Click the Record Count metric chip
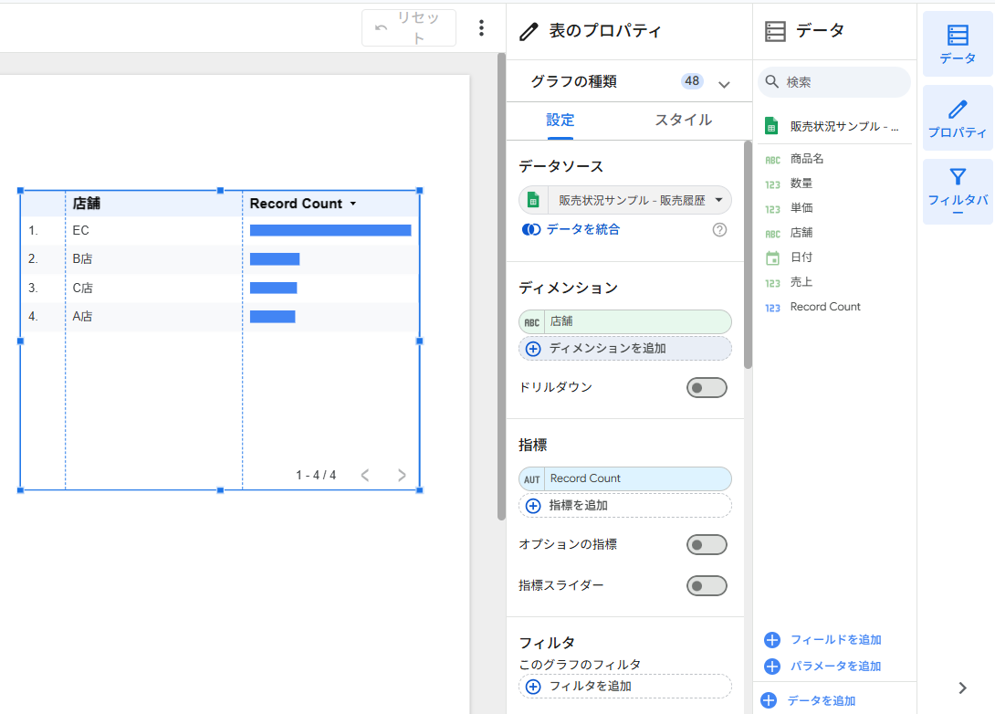995x714 pixels. point(625,478)
